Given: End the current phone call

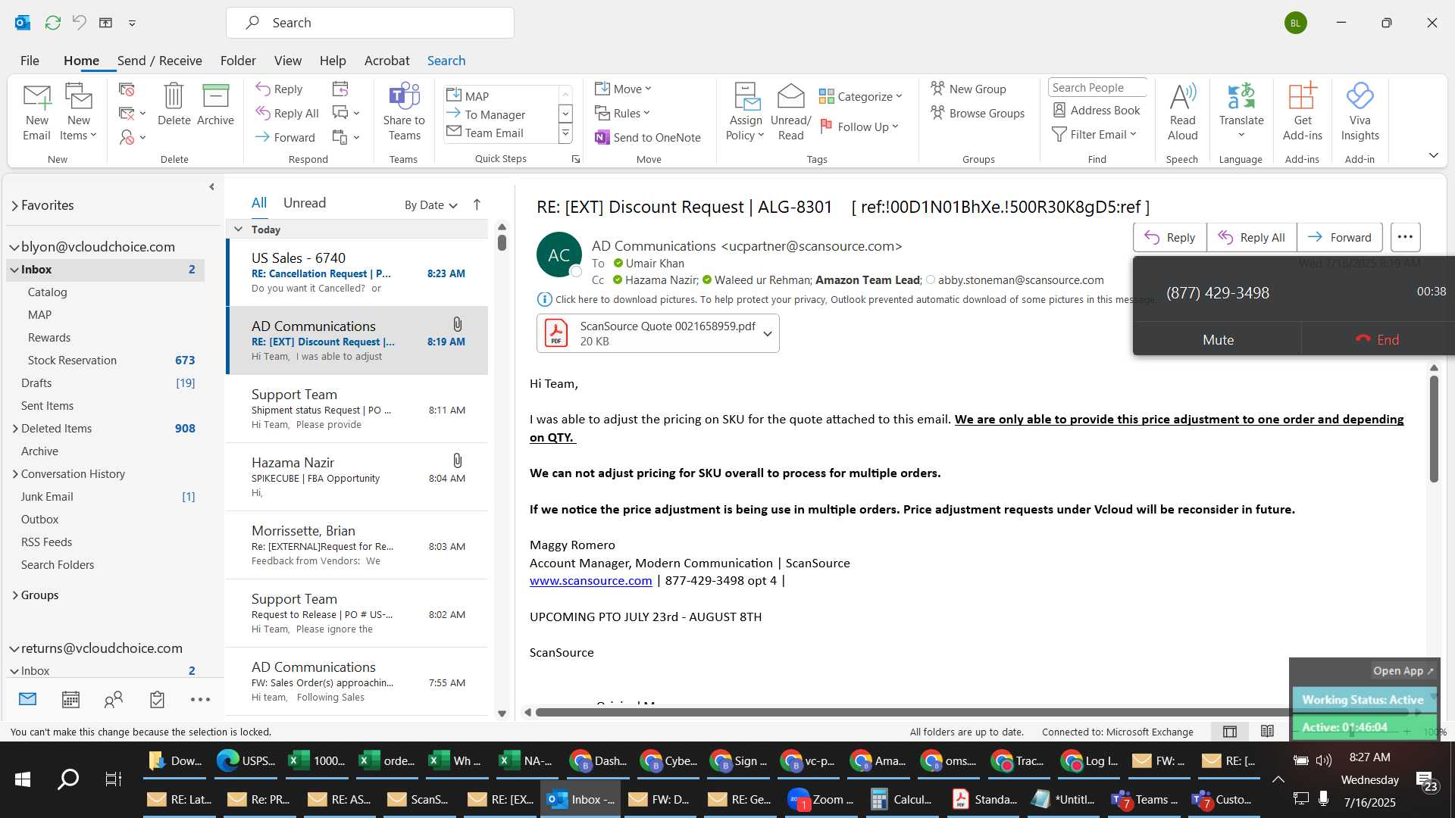Looking at the screenshot, I should (x=1377, y=340).
